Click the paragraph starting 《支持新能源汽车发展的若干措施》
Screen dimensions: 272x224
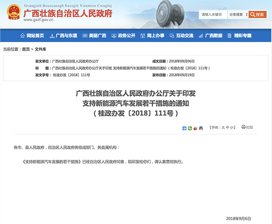[x=102, y=162]
